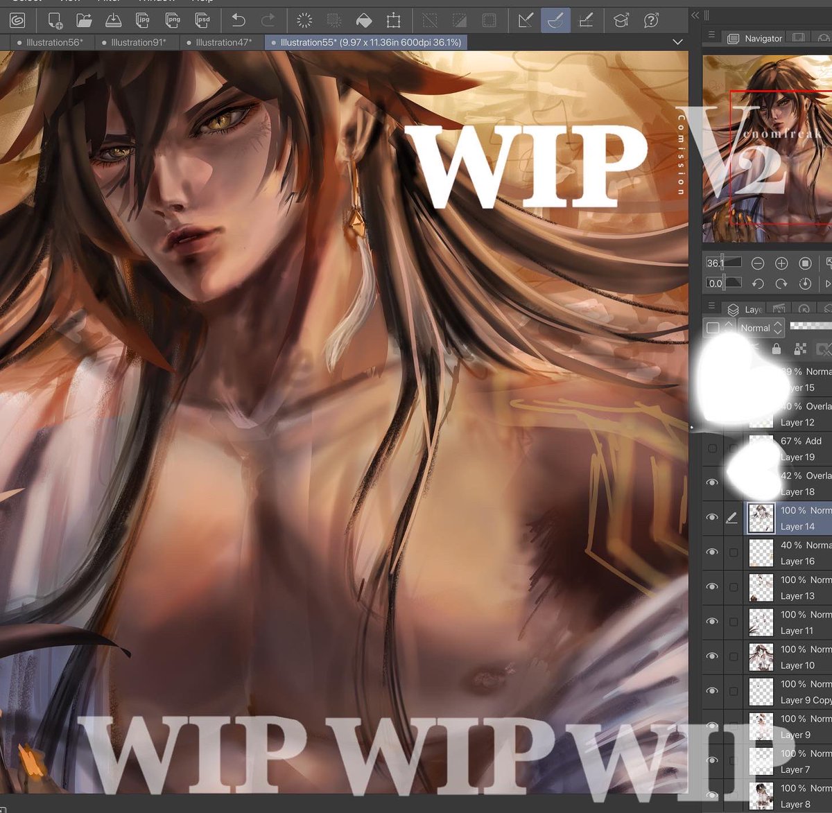Clear outside the selection

coord(334,20)
